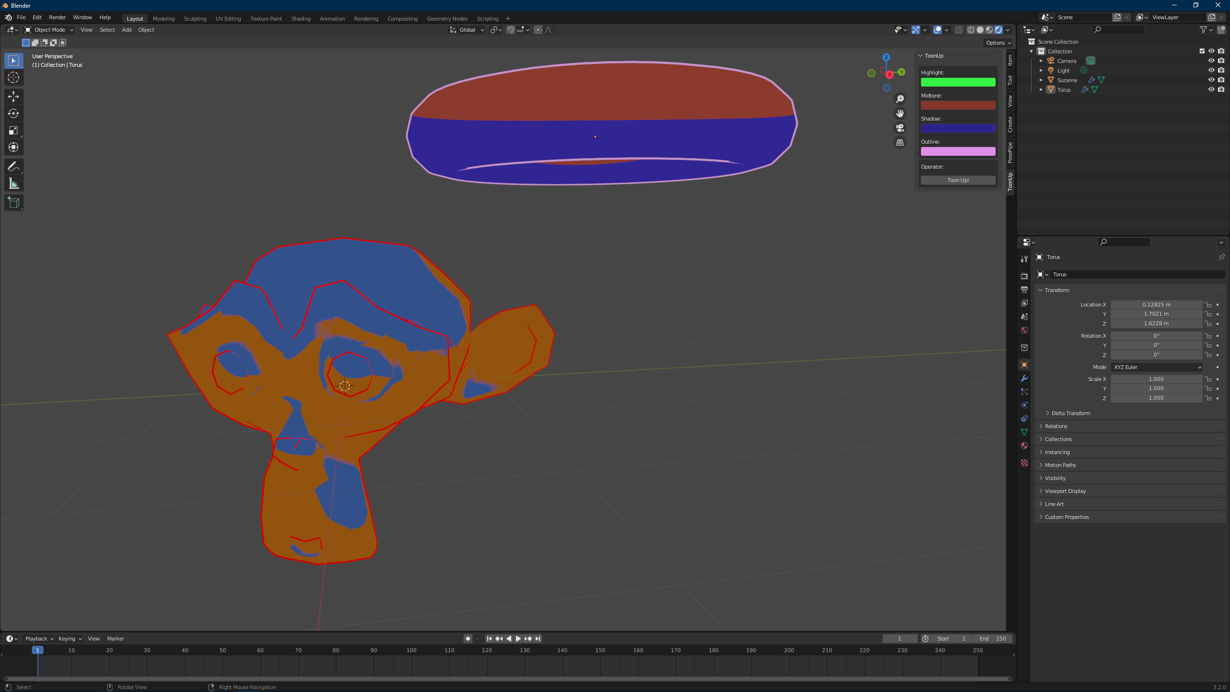Open the Global transform orientation dropdown
The image size is (1230, 692).
tap(467, 30)
